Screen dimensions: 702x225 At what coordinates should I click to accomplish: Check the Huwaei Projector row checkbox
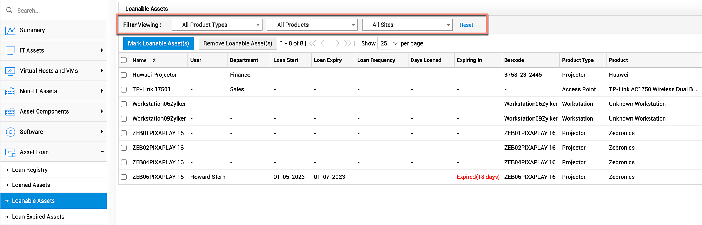pyautogui.click(x=124, y=75)
